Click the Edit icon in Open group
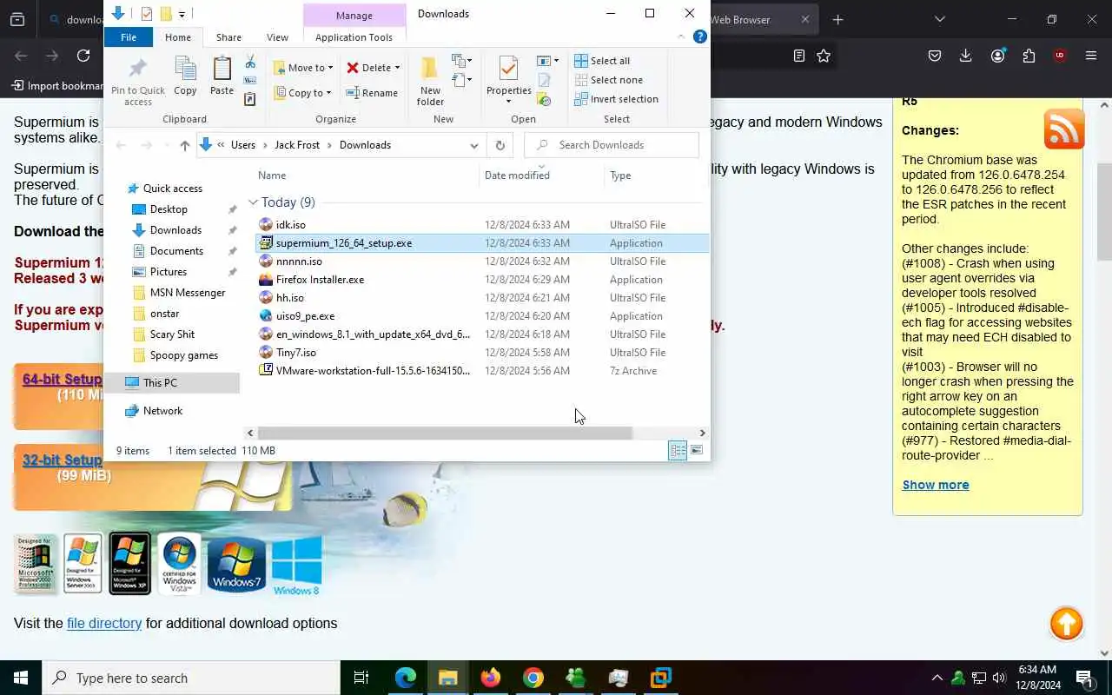Image resolution: width=1112 pixels, height=695 pixels. (545, 81)
